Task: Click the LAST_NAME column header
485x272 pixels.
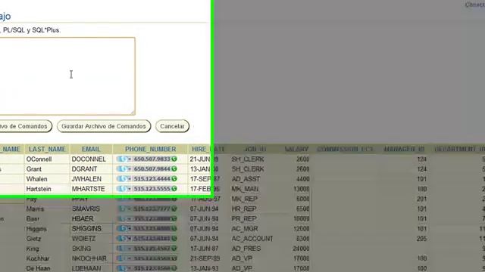Action: 47,150
